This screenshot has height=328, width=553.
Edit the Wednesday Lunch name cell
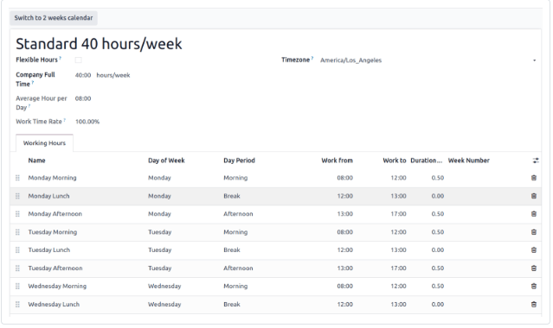54,305
